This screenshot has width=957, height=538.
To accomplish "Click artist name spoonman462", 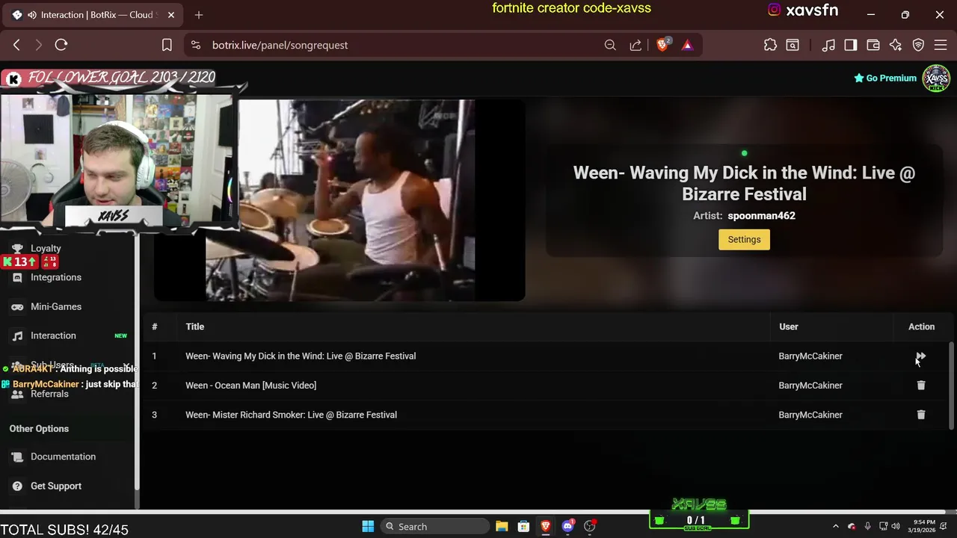I will (x=761, y=216).
